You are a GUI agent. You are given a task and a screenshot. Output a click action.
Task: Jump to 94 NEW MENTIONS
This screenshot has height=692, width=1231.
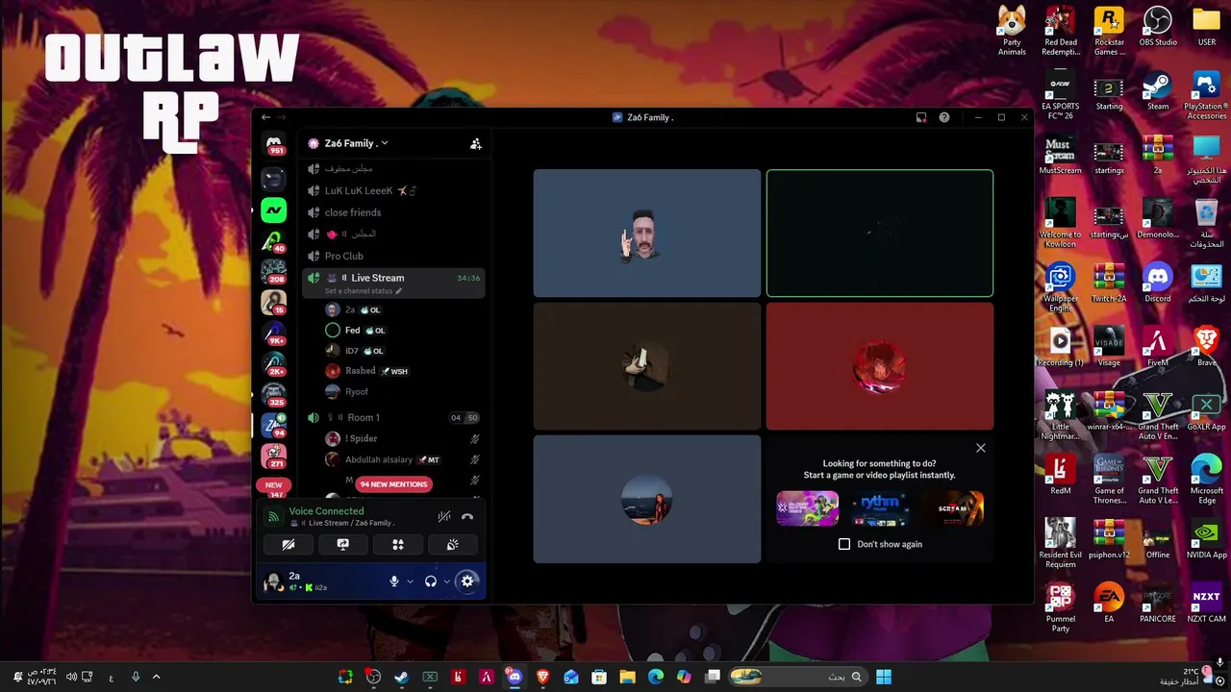coord(393,484)
